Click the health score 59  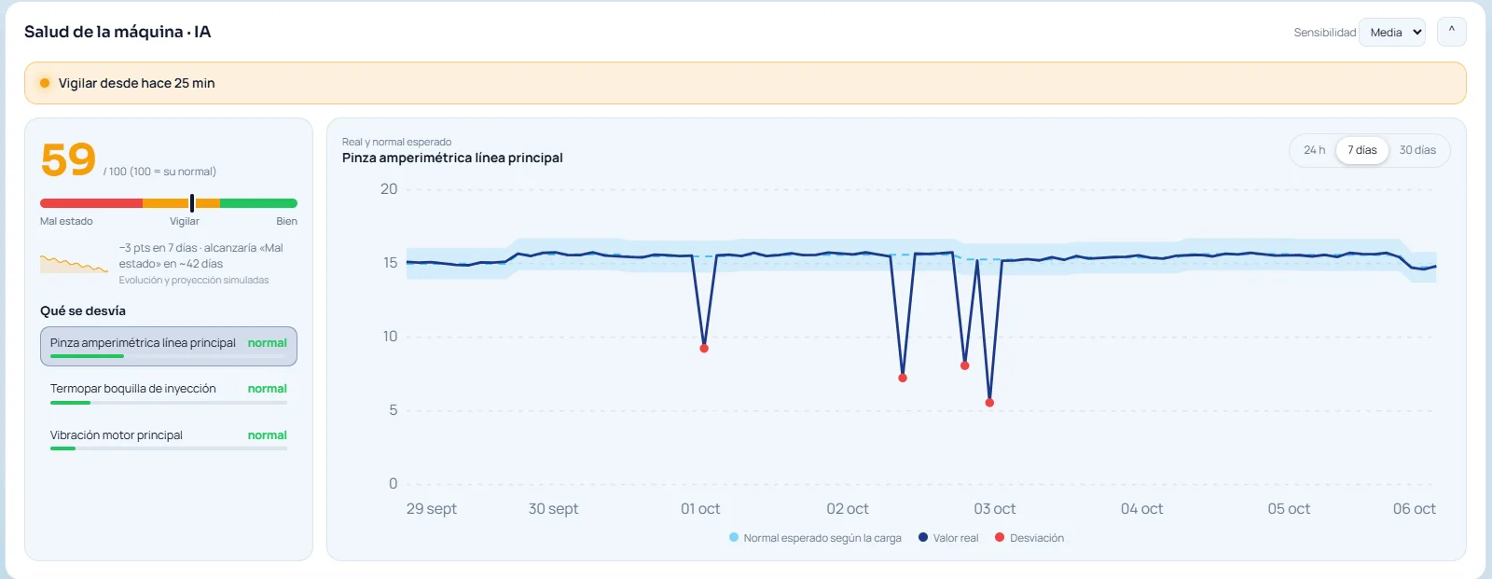point(68,159)
